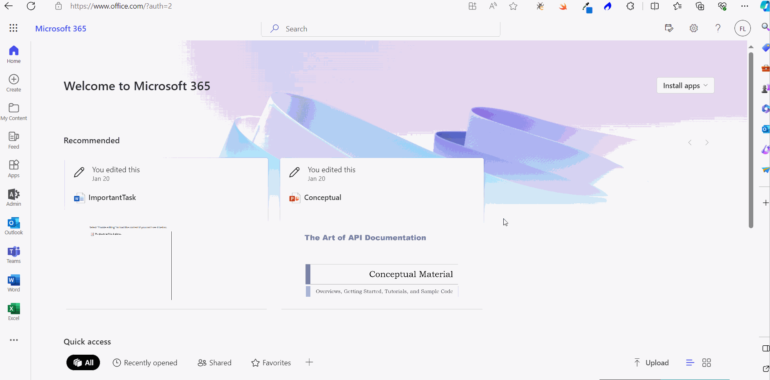Open the help question mark

(718, 28)
